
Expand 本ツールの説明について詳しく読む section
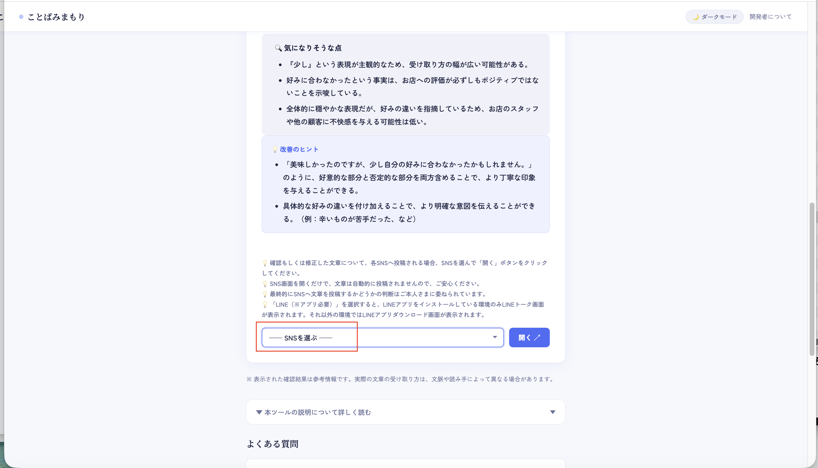click(405, 412)
